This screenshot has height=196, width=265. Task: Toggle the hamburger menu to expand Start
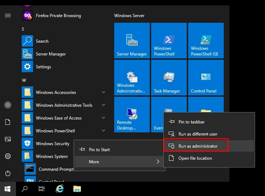tap(8, 16)
